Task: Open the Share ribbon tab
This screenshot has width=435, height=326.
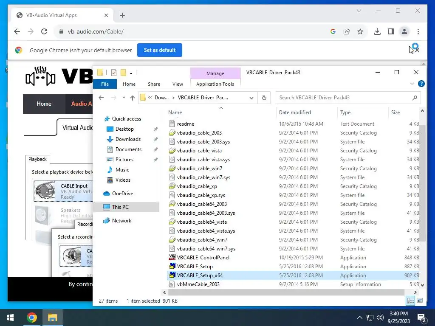Action: (x=154, y=84)
